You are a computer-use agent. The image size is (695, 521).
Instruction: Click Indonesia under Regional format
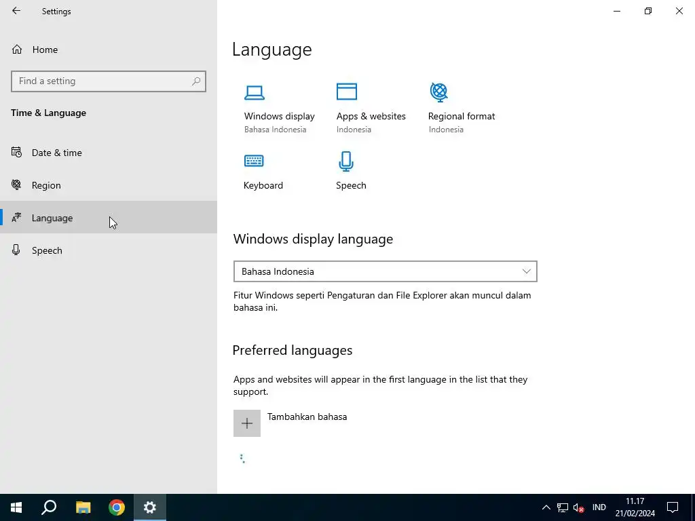click(446, 130)
